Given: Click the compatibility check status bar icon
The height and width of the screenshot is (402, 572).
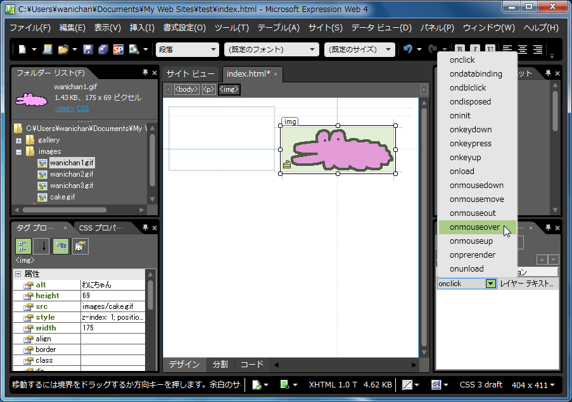Looking at the screenshot, I should 257,385.
